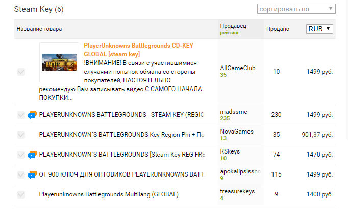Open the сортировать по dropdown
Screen dimensions: 348x219
point(296,9)
